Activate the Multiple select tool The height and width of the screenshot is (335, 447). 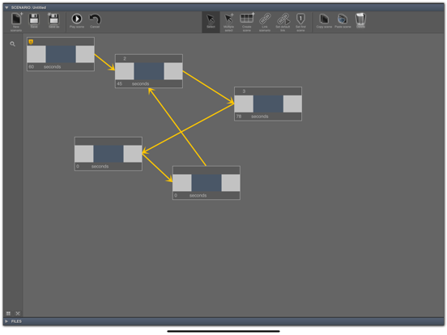point(228,22)
